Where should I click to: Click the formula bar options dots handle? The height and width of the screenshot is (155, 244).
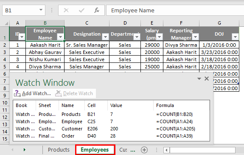tap(52, 10)
